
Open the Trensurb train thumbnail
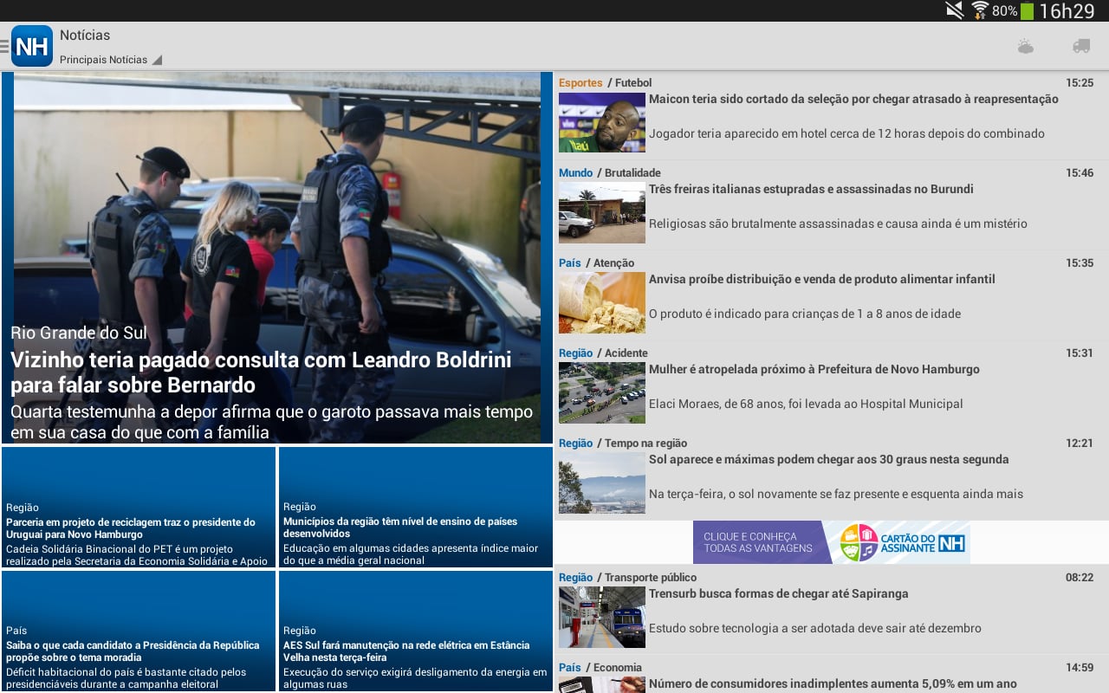tap(602, 617)
